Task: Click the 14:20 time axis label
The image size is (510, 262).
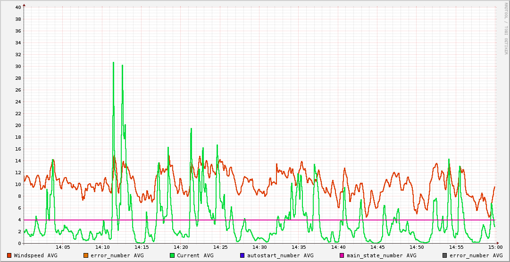Action: coord(181,247)
